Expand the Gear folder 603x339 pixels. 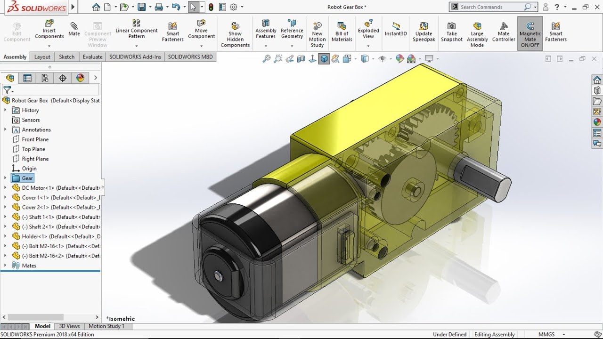(5, 178)
